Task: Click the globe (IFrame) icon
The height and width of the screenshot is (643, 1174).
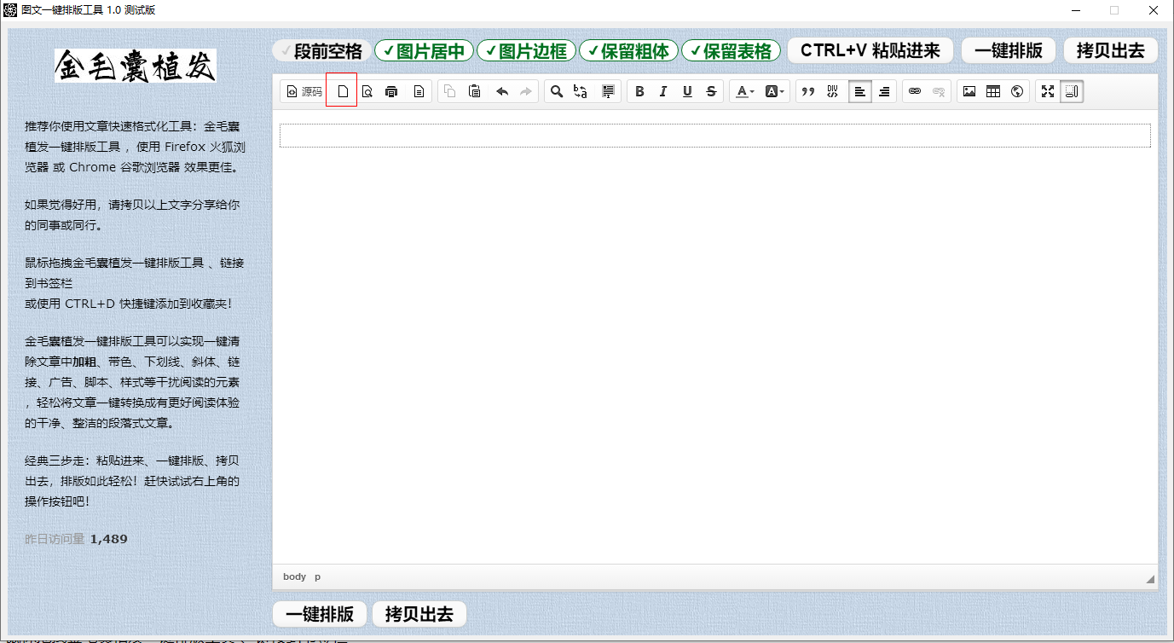Action: point(1016,91)
